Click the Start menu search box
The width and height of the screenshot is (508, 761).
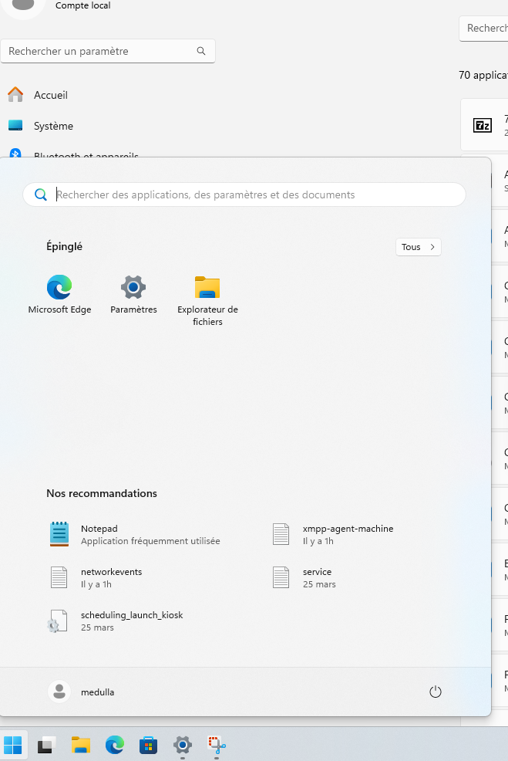(x=254, y=195)
